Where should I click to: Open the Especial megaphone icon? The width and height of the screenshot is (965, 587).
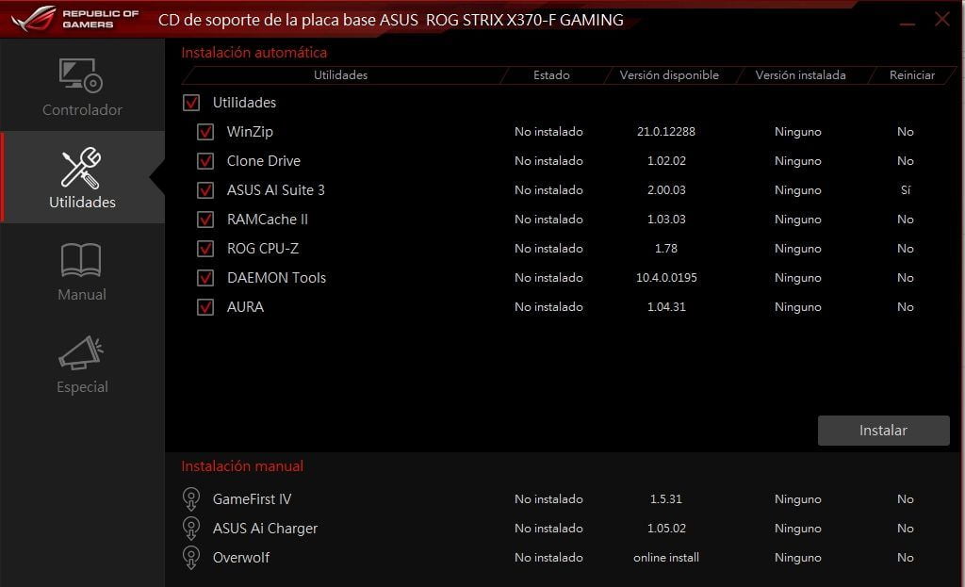pos(81,352)
